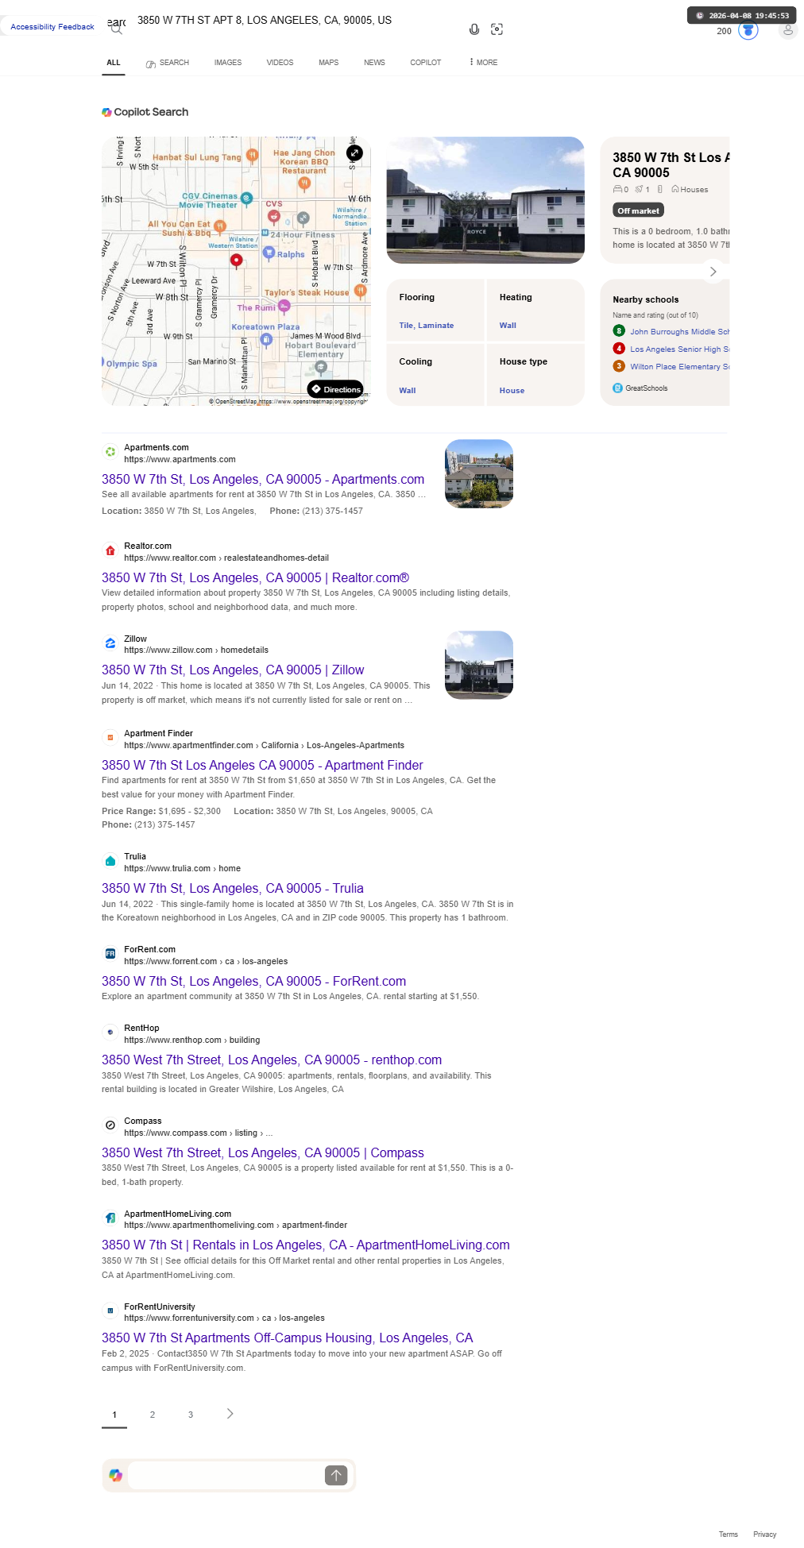Image resolution: width=804 pixels, height=1548 pixels.
Task: Open Off-Campus Housing result title
Action: [x=288, y=1338]
